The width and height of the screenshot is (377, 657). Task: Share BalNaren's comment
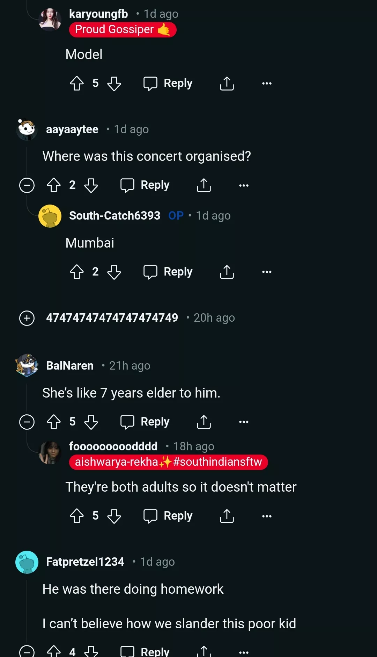[x=204, y=422]
